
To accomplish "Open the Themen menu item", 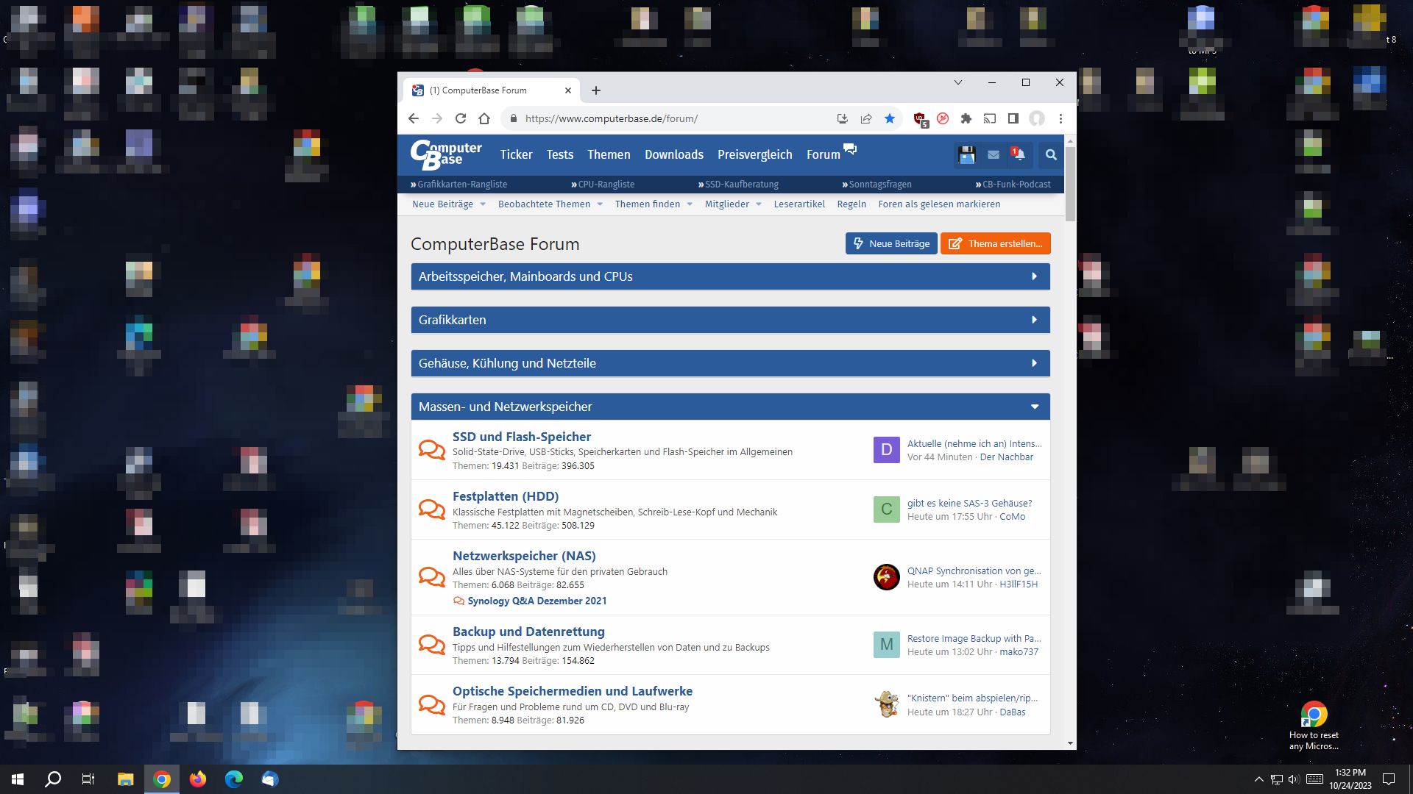I will tap(609, 154).
